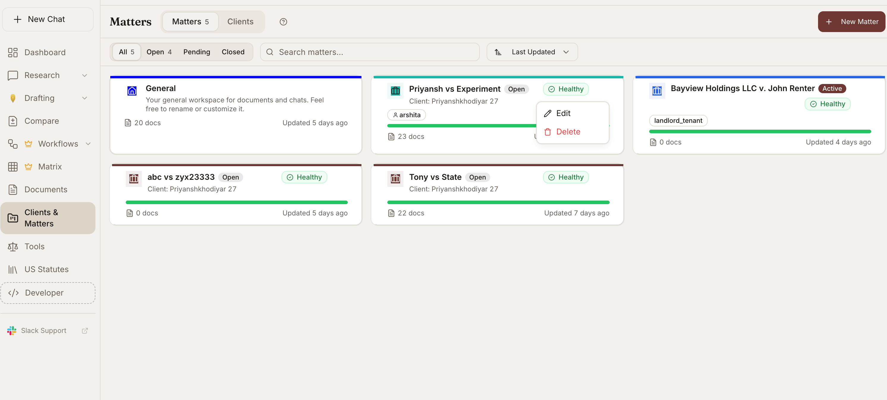Screen dimensions: 887x400
Task: Click the Bayview Holdings LLC v. John Renter title
Action: [742, 88]
